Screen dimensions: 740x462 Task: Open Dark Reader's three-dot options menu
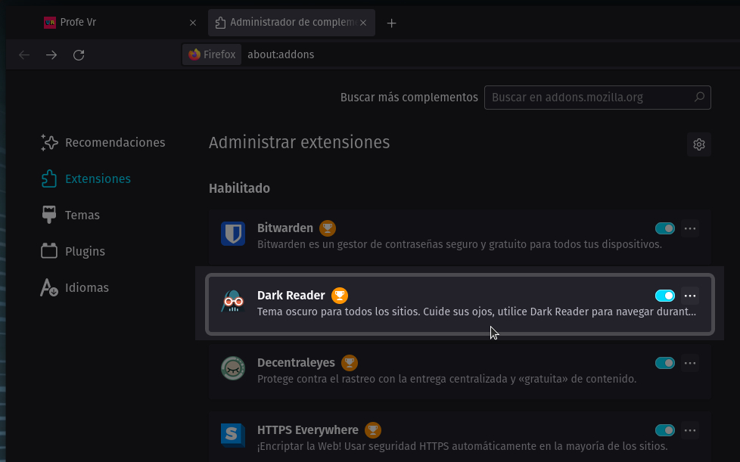690,296
